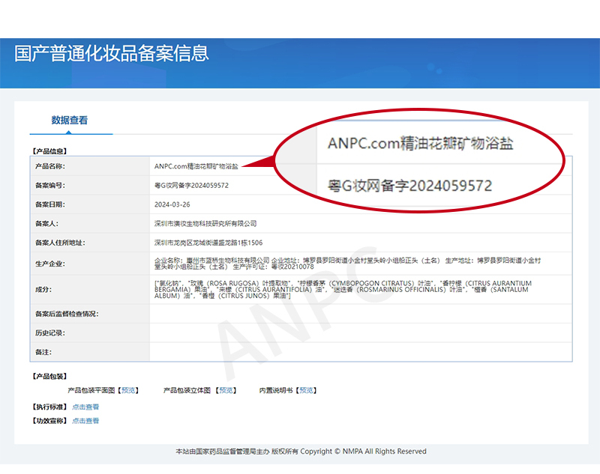Viewport: 600px width, 474px height.
Task: Click 预览 link for 内置说明书
Action: (305, 390)
